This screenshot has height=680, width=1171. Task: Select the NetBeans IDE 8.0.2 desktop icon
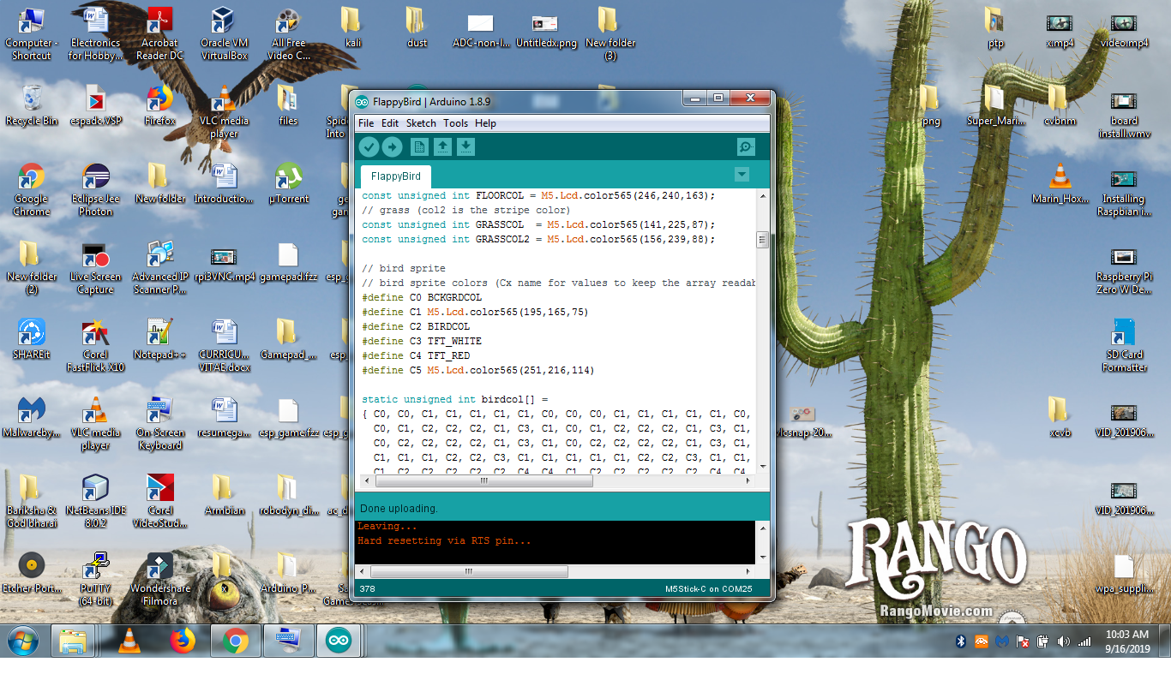tap(95, 501)
